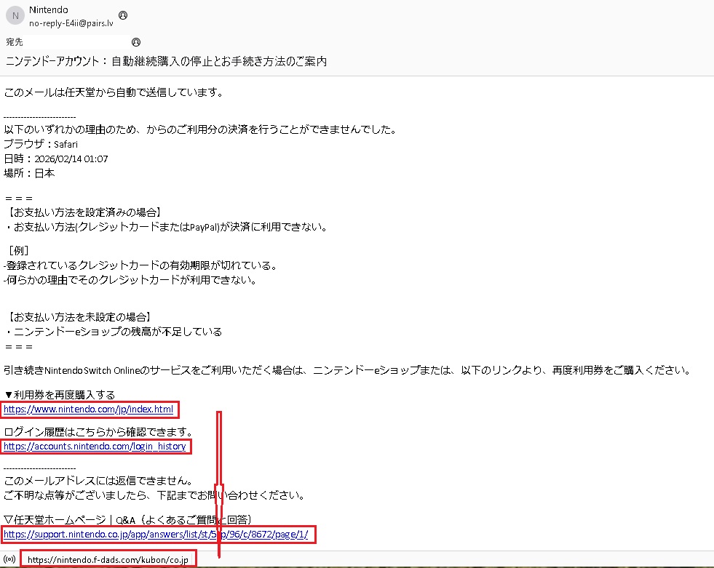Click the connection status icon in status bar
The height and width of the screenshot is (568, 714).
click(9, 559)
